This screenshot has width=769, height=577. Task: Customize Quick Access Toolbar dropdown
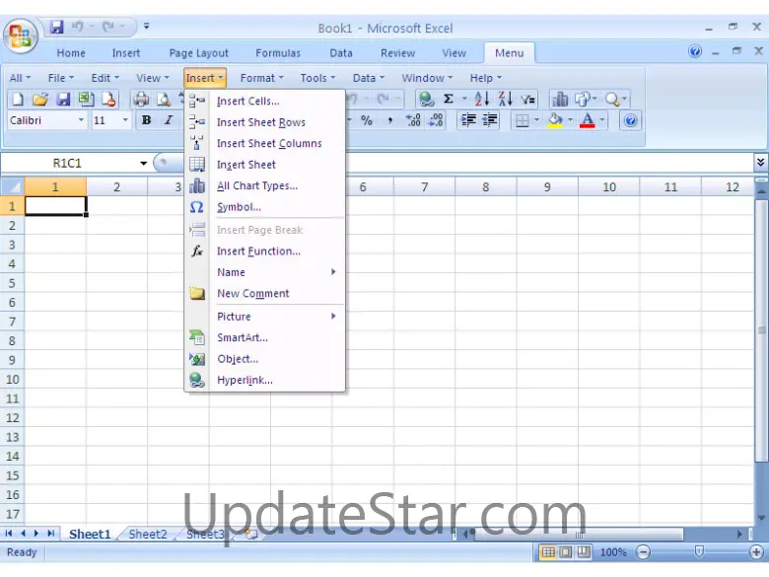click(146, 26)
